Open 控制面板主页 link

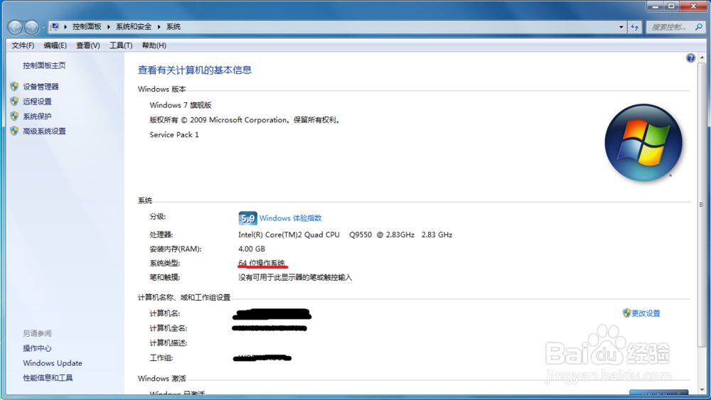[44, 65]
